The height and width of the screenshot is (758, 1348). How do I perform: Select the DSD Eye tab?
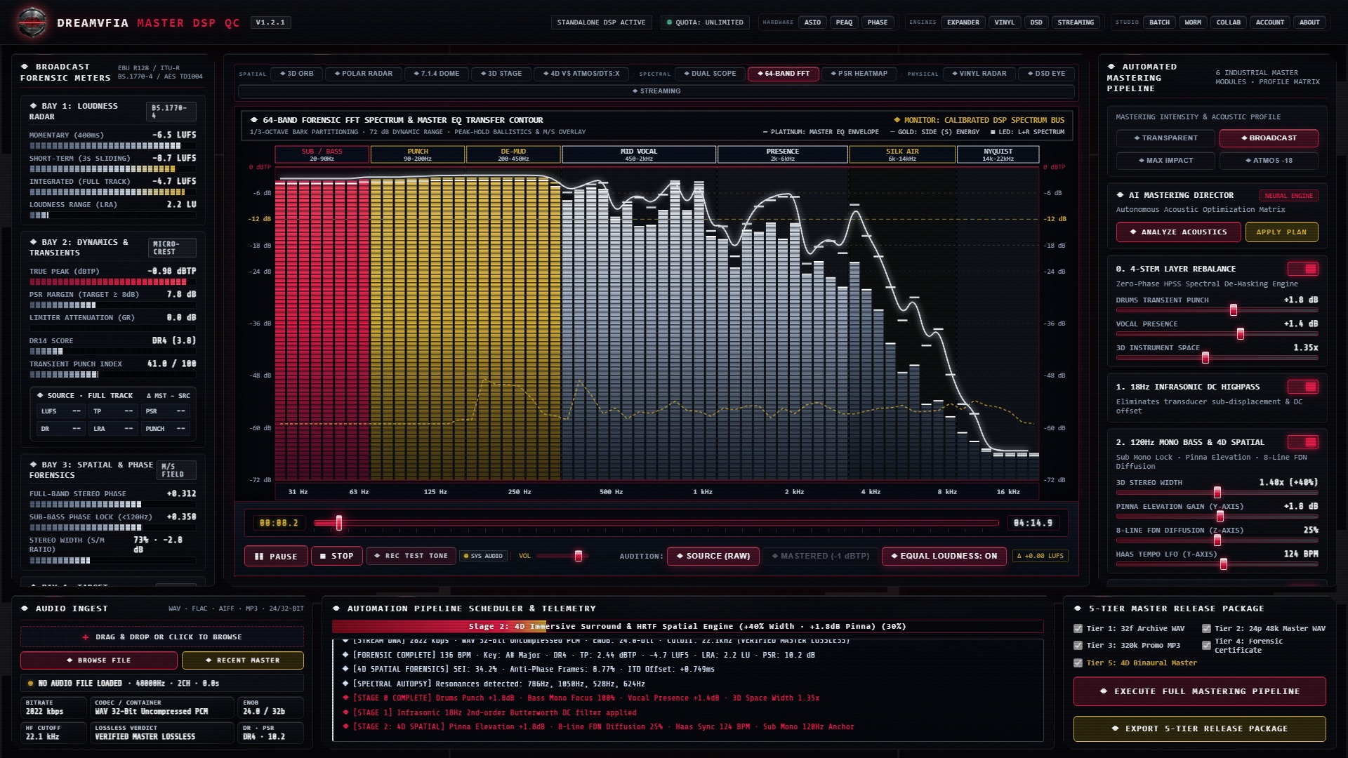[x=1047, y=74]
